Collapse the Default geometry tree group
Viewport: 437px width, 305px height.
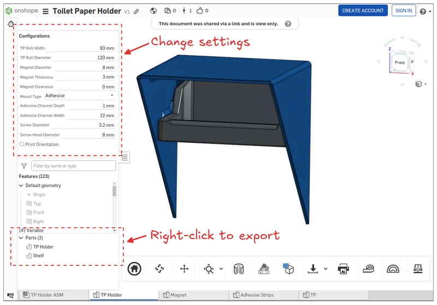click(21, 186)
